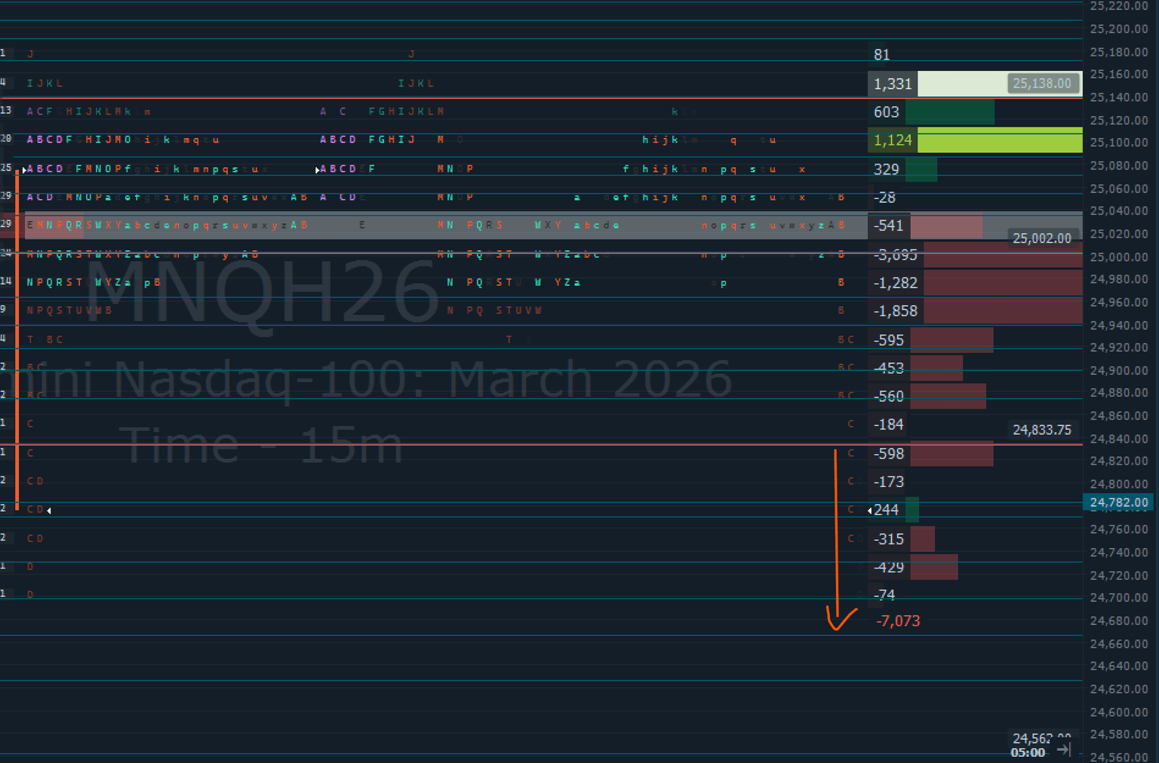The image size is (1159, 763).
Task: Click the -429 delta value
Action: [888, 567]
